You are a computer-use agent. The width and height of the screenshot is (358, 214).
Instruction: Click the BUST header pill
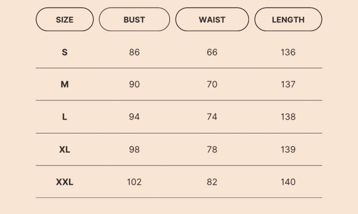(x=134, y=19)
